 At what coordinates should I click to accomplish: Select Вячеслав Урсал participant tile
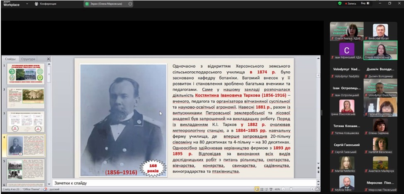[380, 31]
